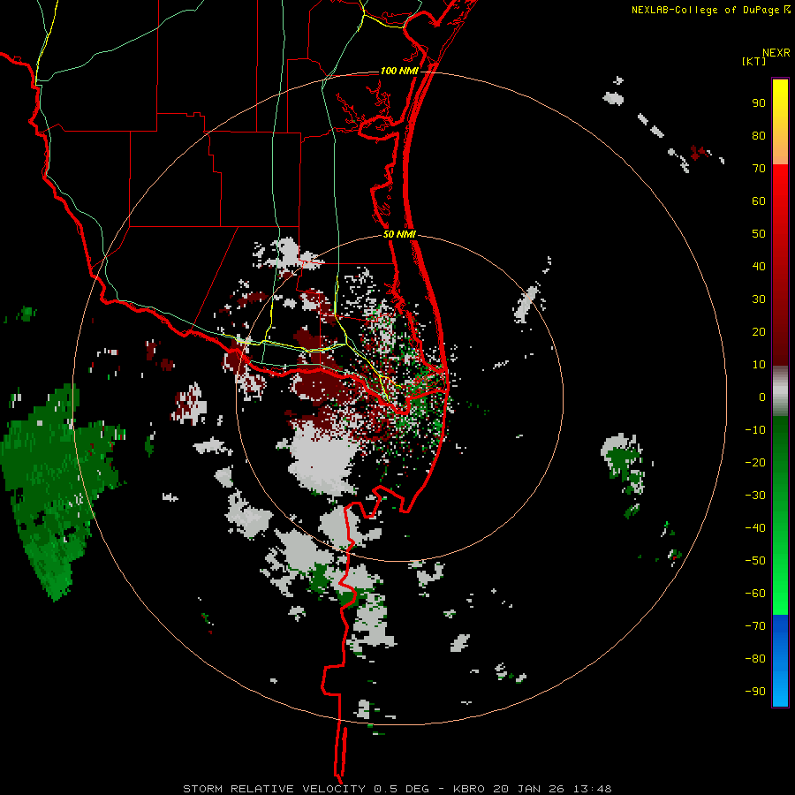Click the -70 value on the velocity scale
Viewport: 795px width, 795px height.
pyautogui.click(x=755, y=626)
